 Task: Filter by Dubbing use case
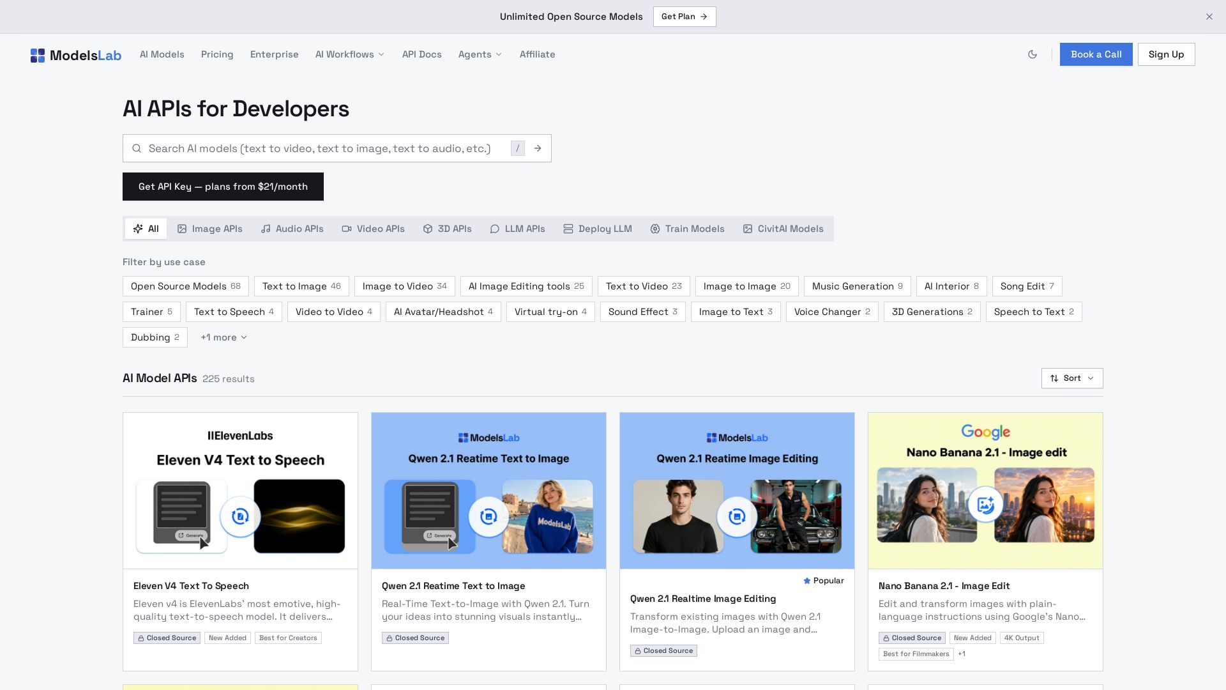pos(155,337)
